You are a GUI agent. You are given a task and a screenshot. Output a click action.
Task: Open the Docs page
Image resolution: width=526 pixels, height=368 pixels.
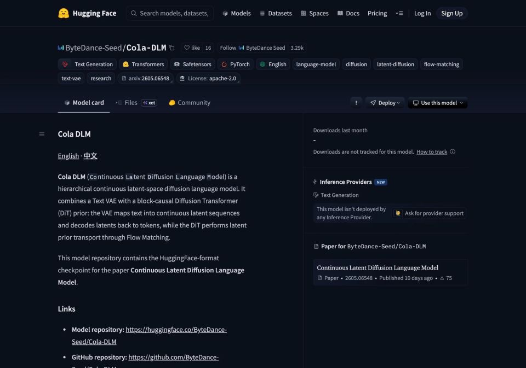(348, 13)
